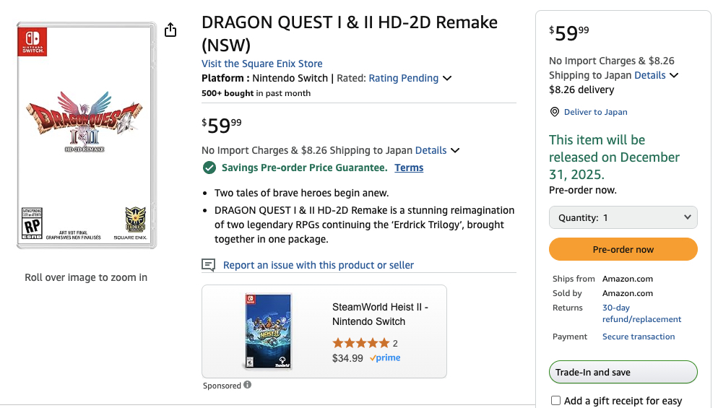
Task: Open the Price Guarantee Terms link
Action: tap(409, 168)
